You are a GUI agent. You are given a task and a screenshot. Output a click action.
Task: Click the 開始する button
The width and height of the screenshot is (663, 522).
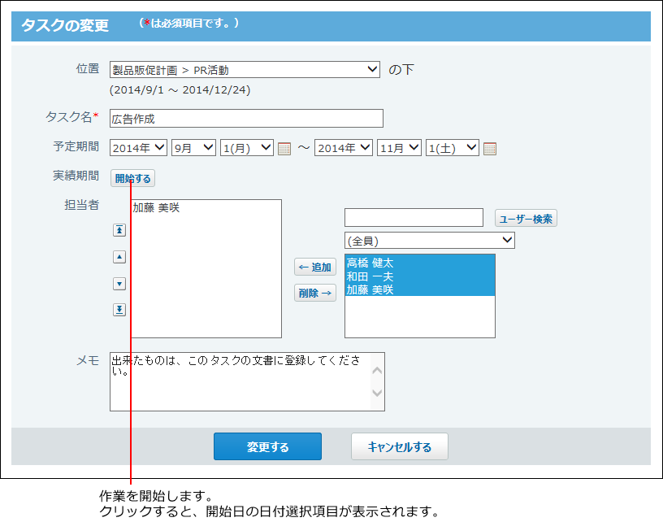(x=132, y=178)
